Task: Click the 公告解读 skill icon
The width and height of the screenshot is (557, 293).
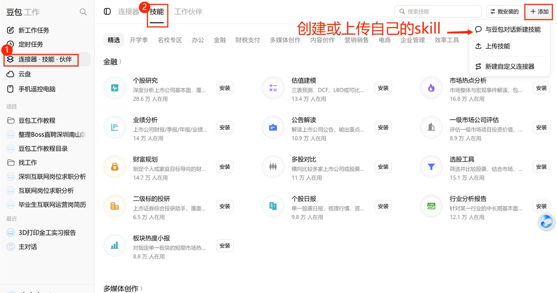Action: (273, 127)
